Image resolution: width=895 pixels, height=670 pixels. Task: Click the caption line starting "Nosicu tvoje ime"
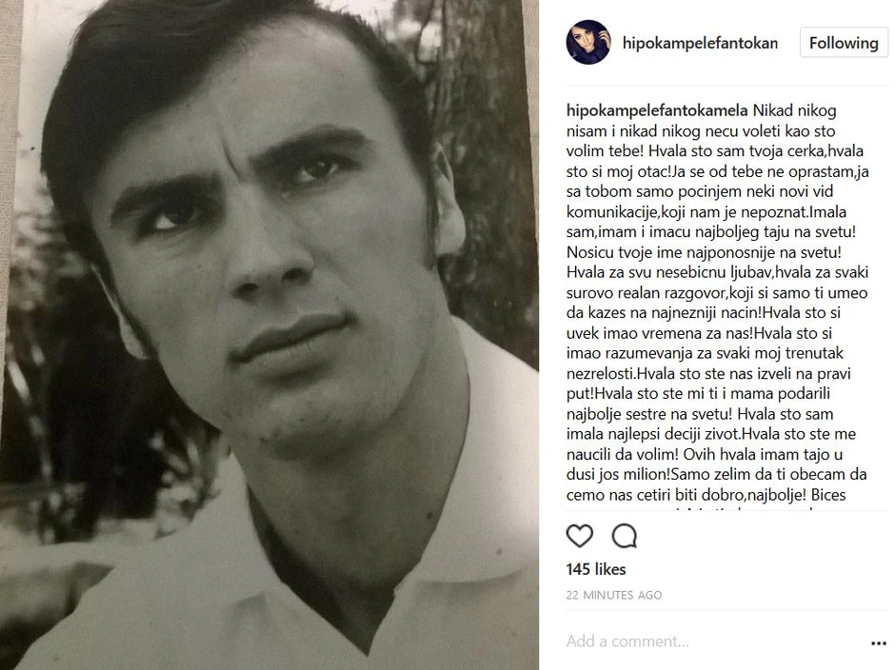(x=703, y=251)
